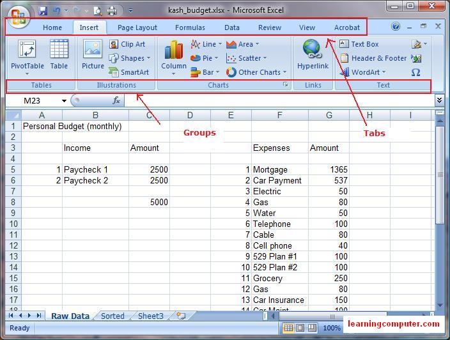
Task: Open the Scatter chart dropdown
Action: click(x=247, y=58)
